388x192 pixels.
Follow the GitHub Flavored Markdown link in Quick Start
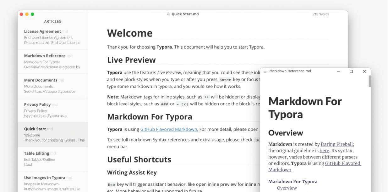click(169, 129)
